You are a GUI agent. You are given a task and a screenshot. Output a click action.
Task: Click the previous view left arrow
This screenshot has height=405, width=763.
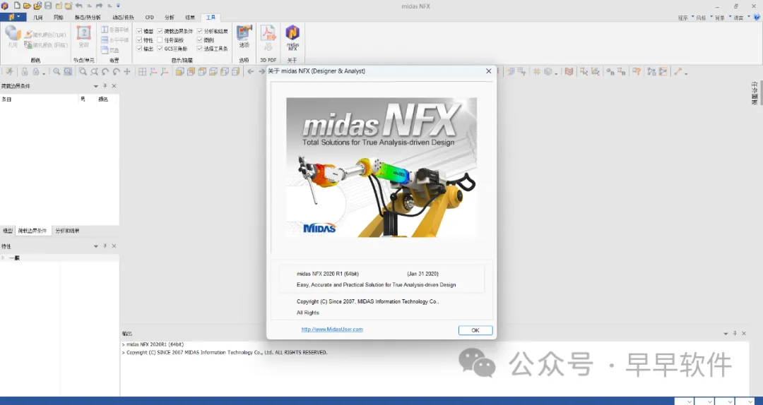[251, 71]
